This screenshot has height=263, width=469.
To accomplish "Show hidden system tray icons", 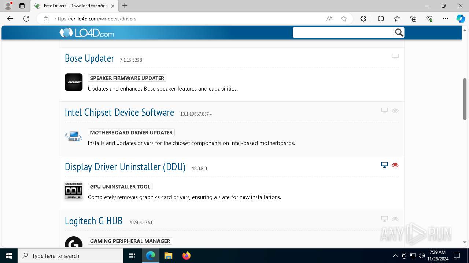I will 395,256.
